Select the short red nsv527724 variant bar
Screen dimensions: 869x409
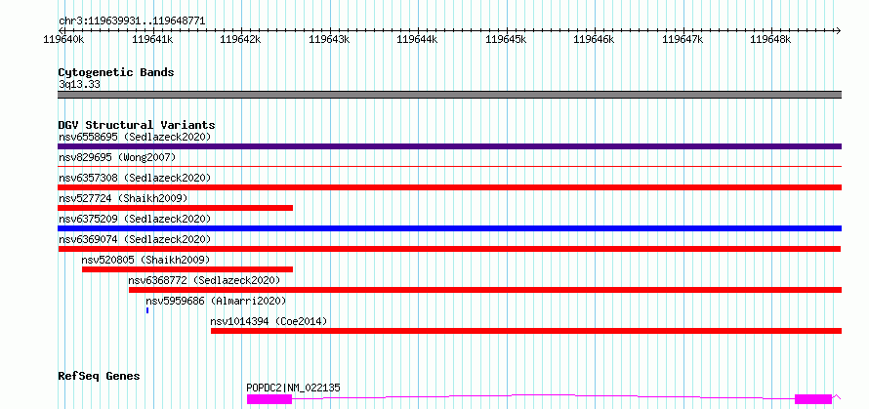(175, 208)
